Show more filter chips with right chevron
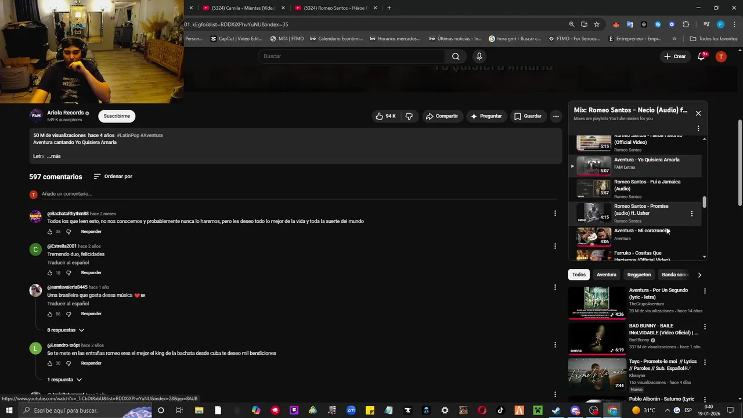Screen dimensions: 743x418 tap(699, 275)
